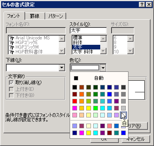Choose the yellow swatch in palette
The height and width of the screenshot is (146, 154).
pos(89,108)
